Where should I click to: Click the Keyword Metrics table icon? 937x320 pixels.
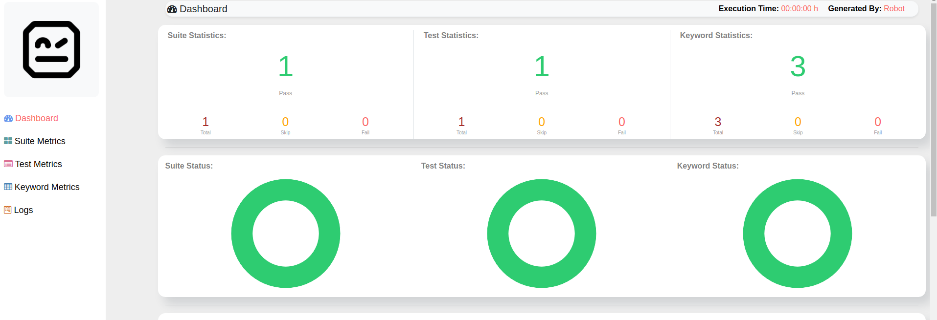pyautogui.click(x=8, y=187)
